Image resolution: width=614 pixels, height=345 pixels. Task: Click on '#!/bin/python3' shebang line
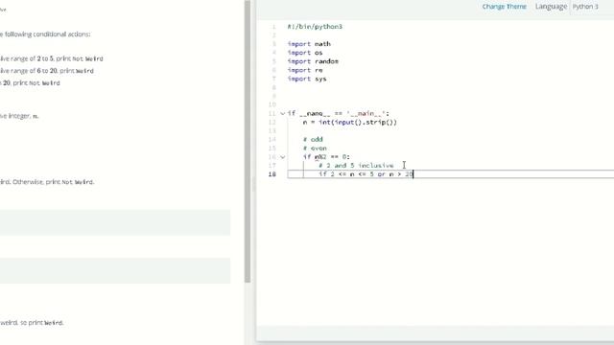coord(315,27)
